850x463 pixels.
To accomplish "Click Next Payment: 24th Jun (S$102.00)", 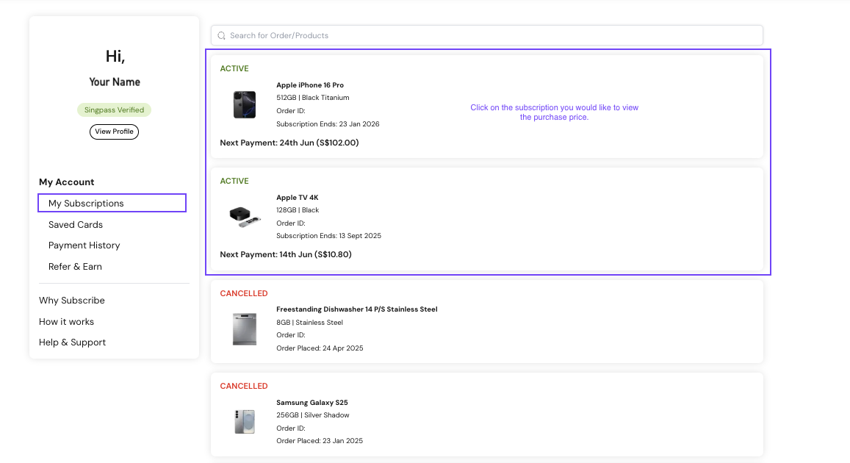I will (x=289, y=143).
